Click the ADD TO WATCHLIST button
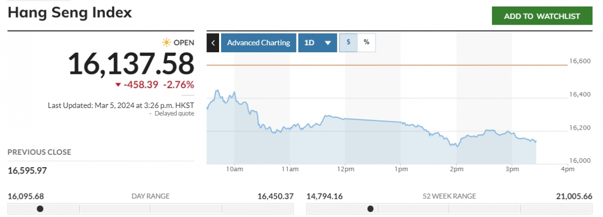This screenshot has height=217, width=603. point(542,16)
